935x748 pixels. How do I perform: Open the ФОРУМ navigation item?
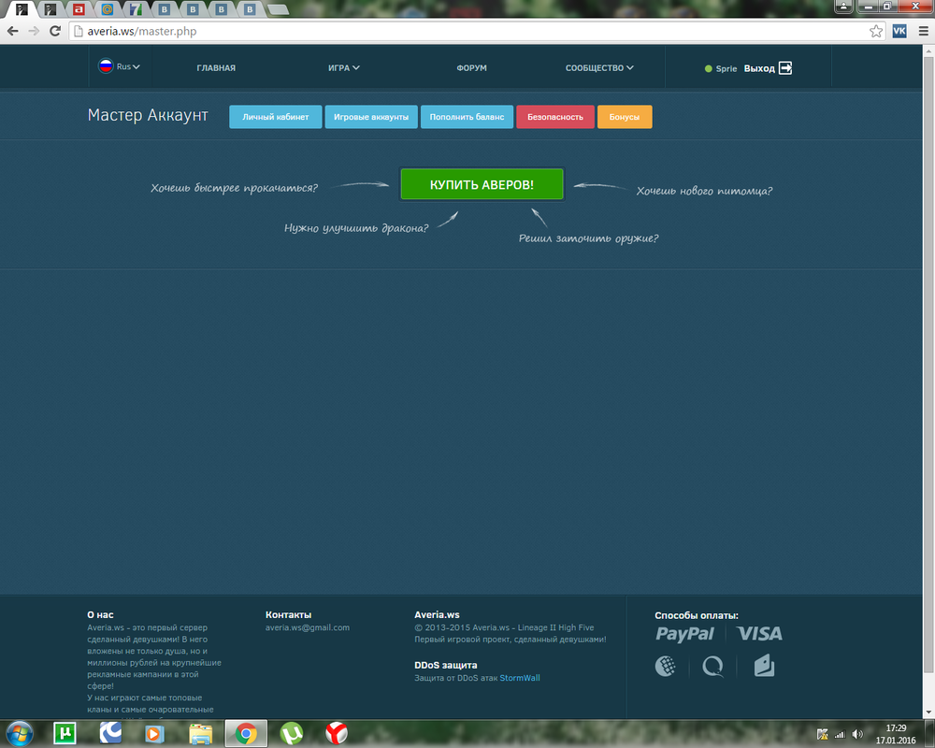coord(471,68)
